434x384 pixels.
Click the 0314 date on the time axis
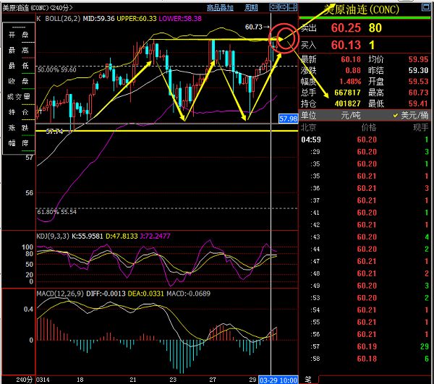[x=43, y=380]
